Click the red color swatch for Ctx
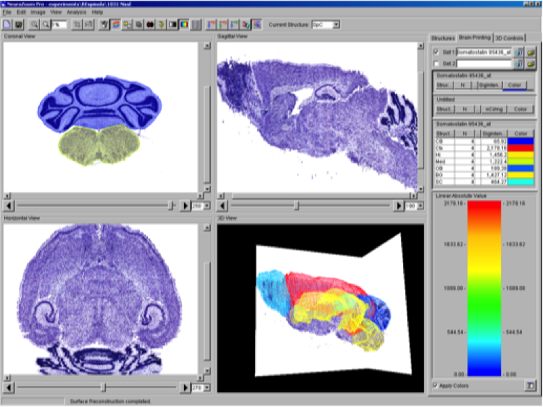Screen dimensions: 543x407 coord(521,149)
